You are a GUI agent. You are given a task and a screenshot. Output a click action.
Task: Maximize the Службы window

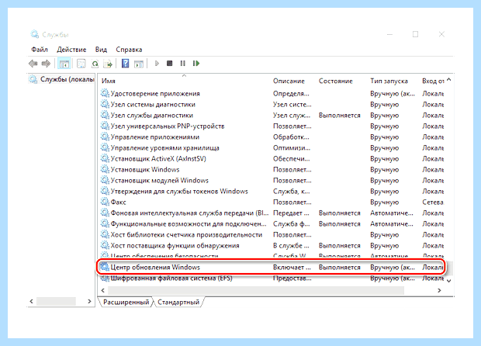click(x=415, y=34)
